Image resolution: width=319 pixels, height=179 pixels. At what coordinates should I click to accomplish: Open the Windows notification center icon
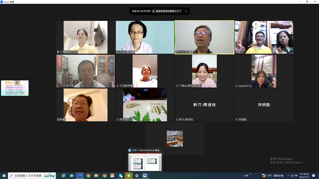[x=314, y=176]
